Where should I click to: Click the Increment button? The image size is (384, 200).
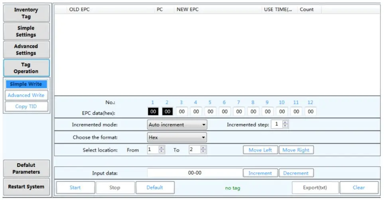coord(260,173)
